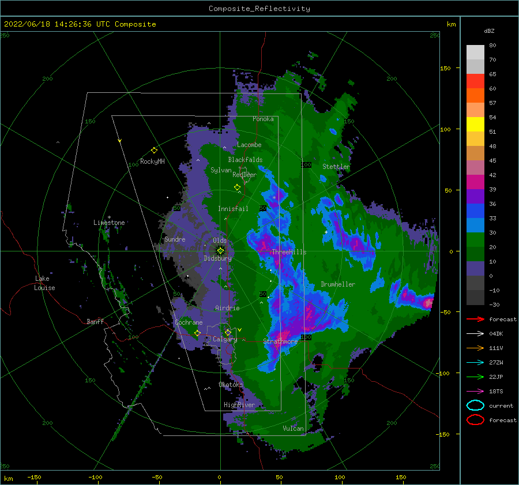Click the ThreeHills town label
The height and width of the screenshot is (485, 519).
[289, 252]
